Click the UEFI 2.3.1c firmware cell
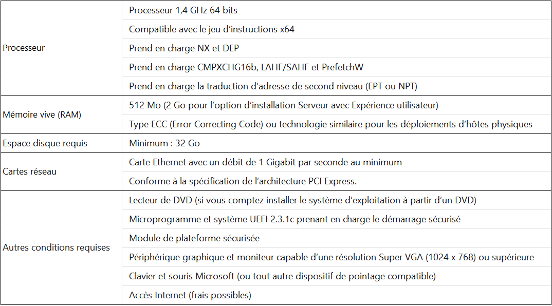This screenshot has width=552, height=306. pos(295,219)
